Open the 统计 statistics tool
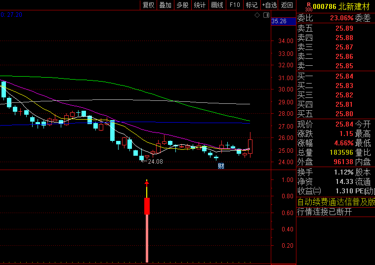 click(200, 5)
